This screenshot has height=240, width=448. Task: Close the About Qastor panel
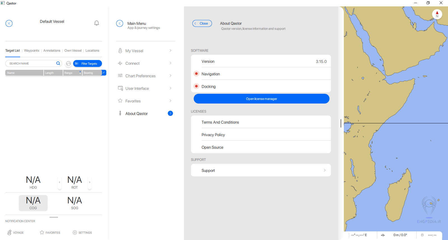click(202, 23)
